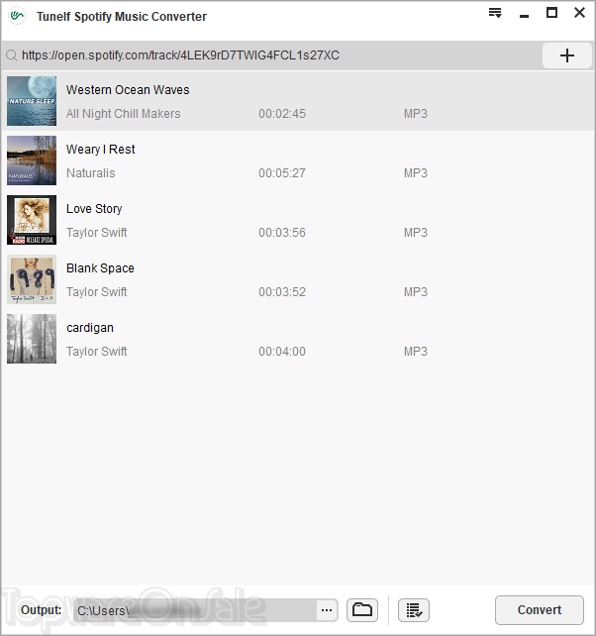Click duration 00:03:52
Image resolution: width=596 pixels, height=636 pixels.
coord(282,292)
